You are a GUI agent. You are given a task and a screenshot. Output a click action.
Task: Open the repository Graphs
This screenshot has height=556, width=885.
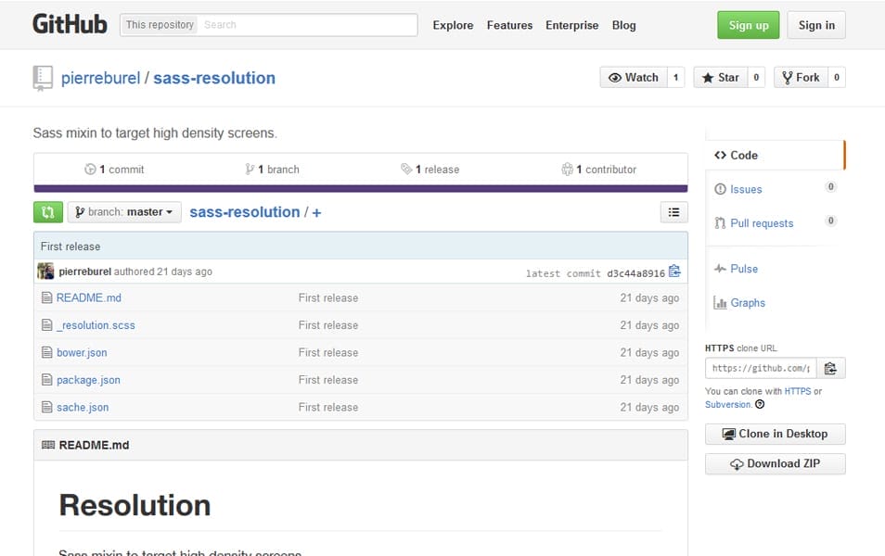click(748, 302)
